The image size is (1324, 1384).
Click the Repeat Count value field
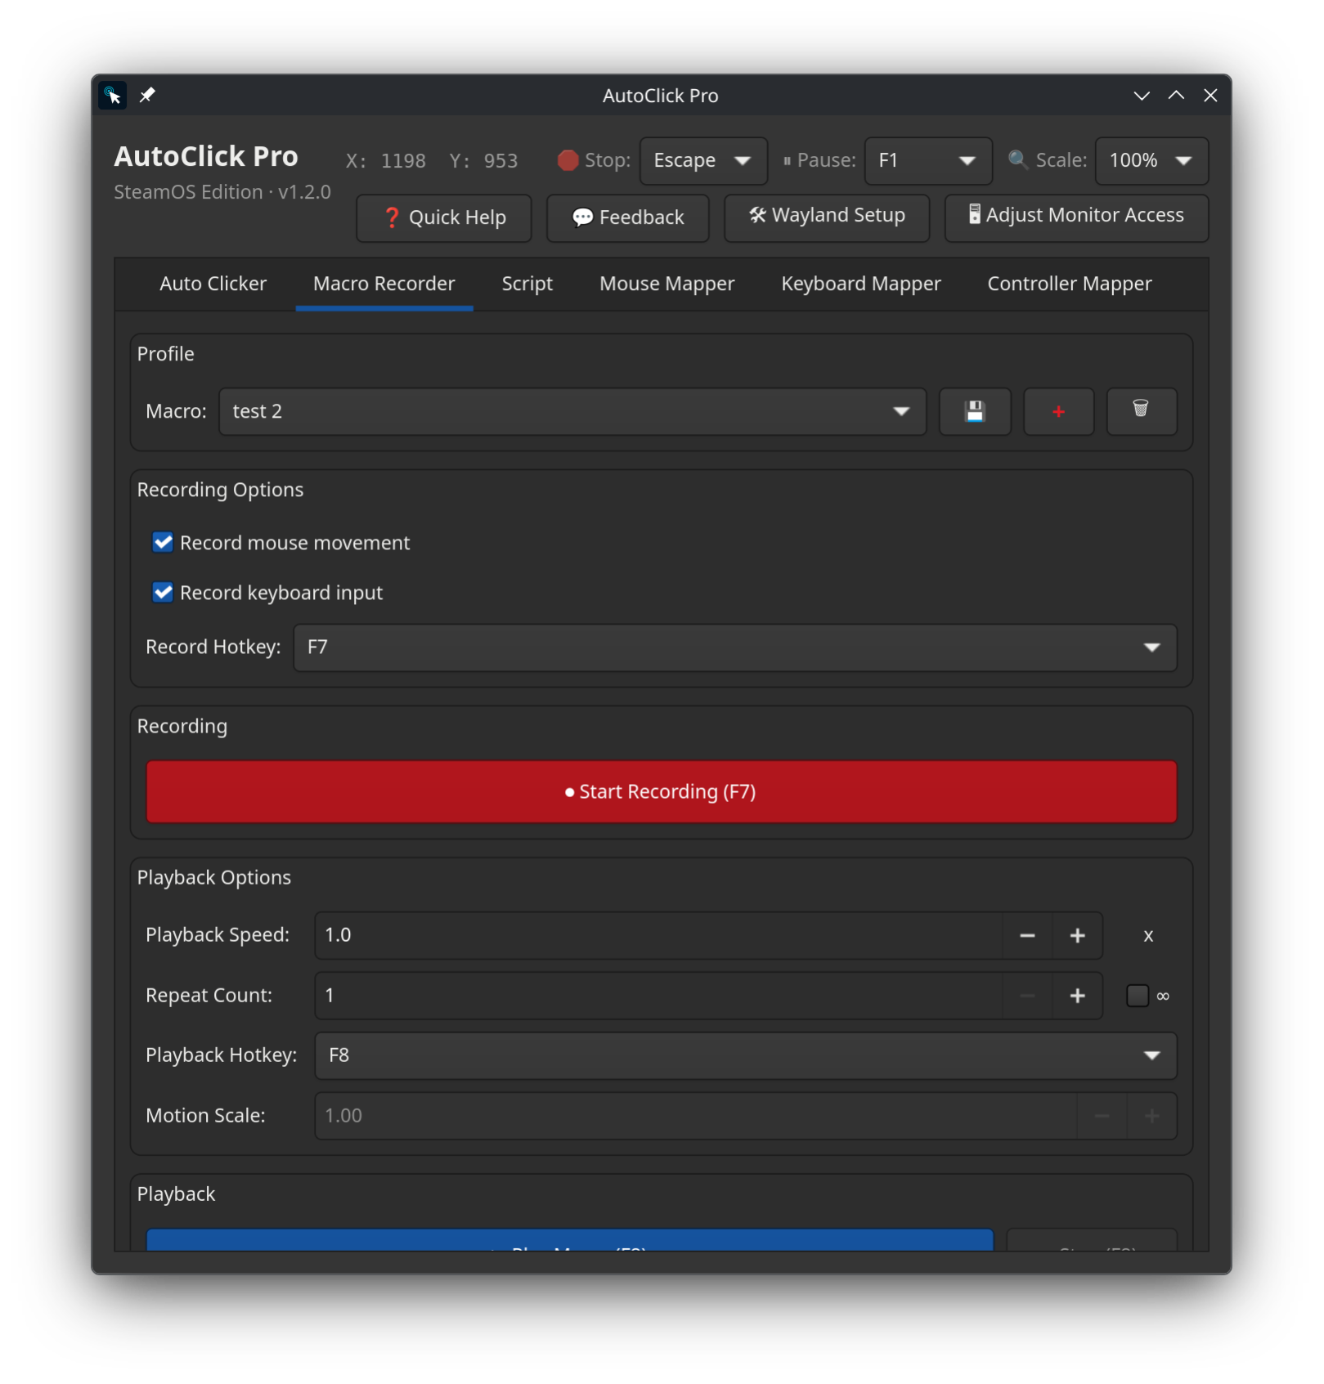(x=658, y=996)
